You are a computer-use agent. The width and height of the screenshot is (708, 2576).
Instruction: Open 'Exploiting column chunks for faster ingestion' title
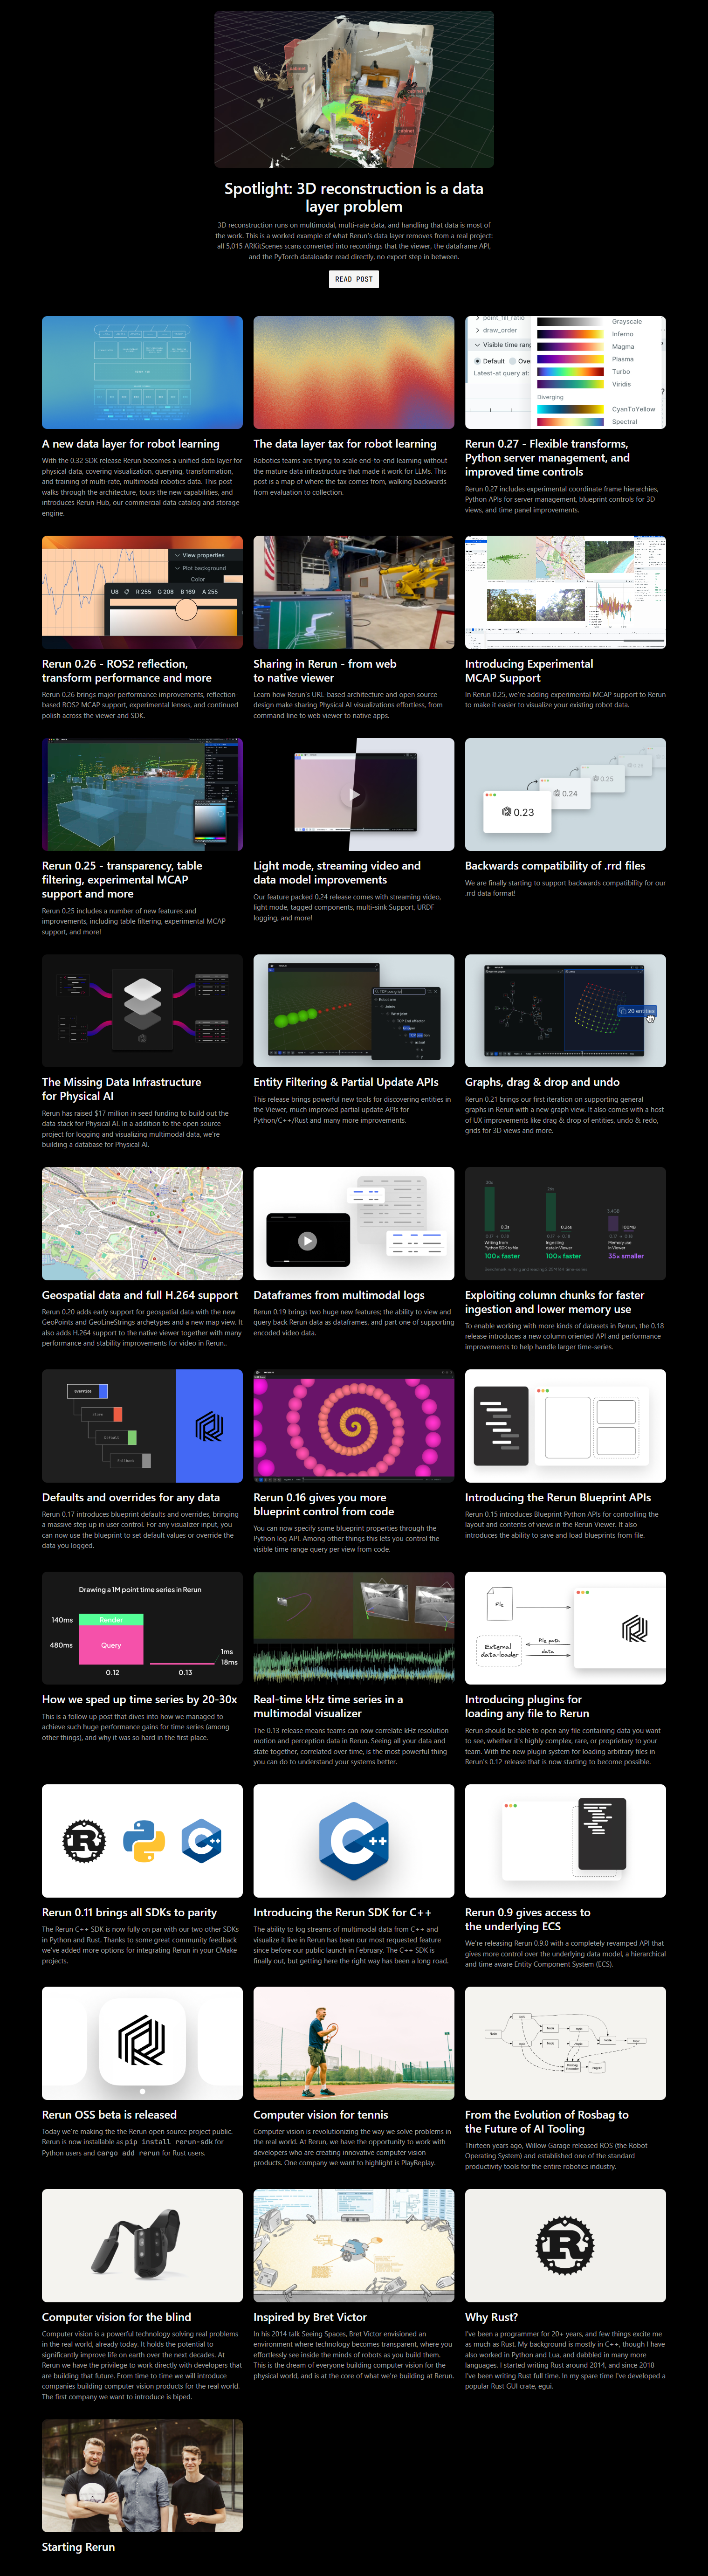point(555,1302)
